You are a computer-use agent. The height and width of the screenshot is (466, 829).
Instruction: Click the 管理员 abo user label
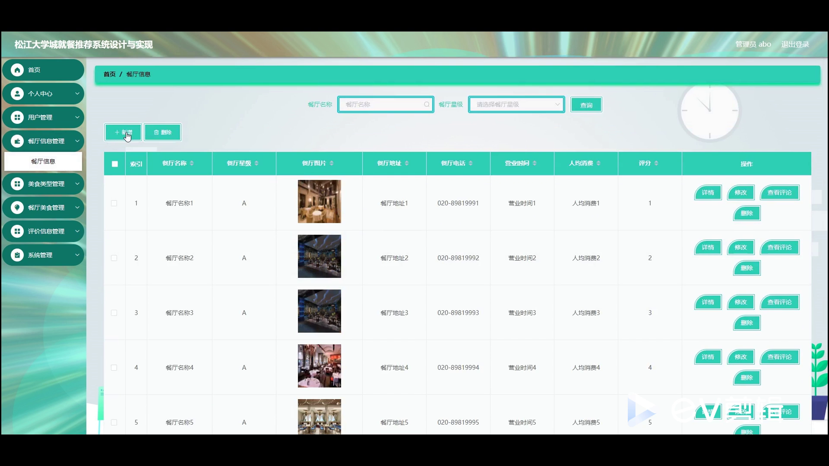(753, 44)
